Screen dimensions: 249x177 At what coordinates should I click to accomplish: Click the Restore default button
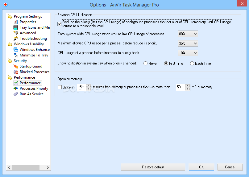click(x=153, y=167)
